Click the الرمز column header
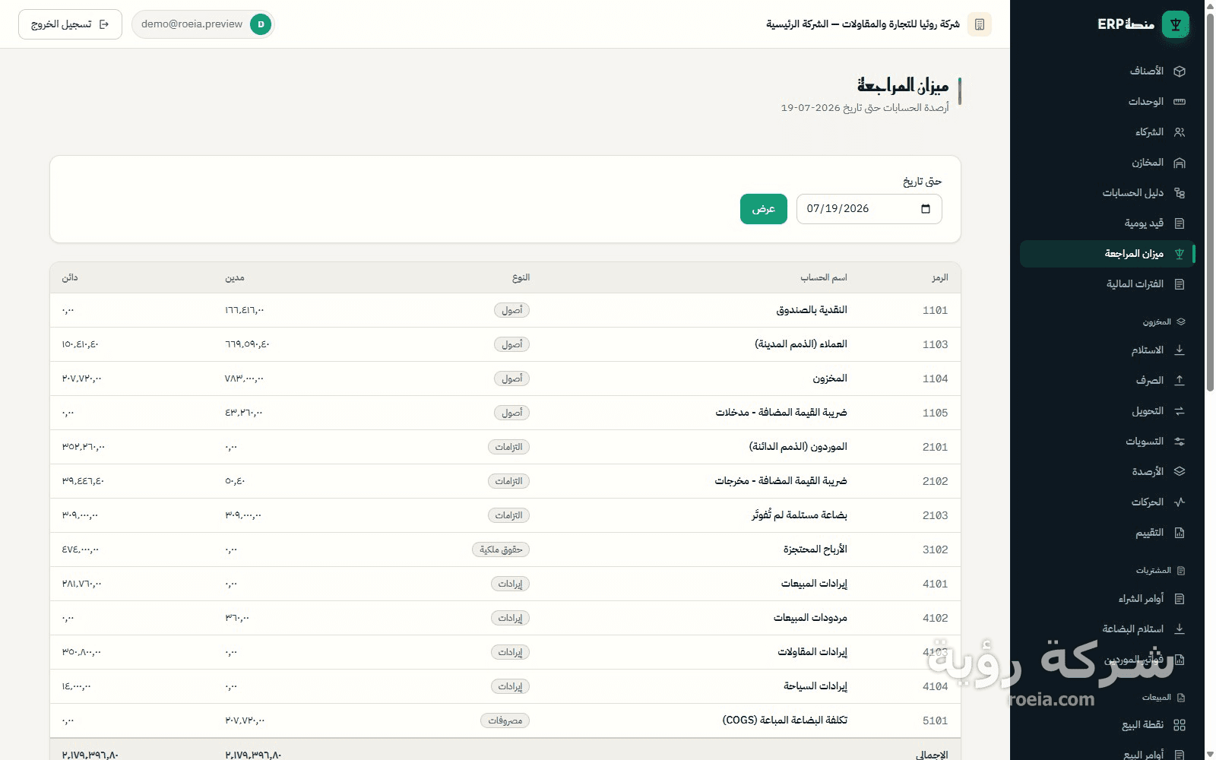 tap(940, 278)
